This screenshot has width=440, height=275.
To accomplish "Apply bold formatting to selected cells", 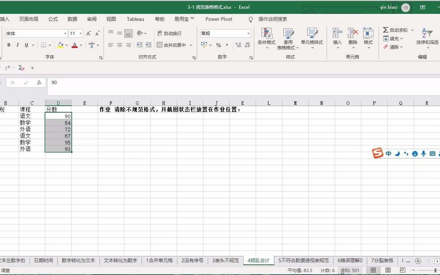I will (8, 45).
